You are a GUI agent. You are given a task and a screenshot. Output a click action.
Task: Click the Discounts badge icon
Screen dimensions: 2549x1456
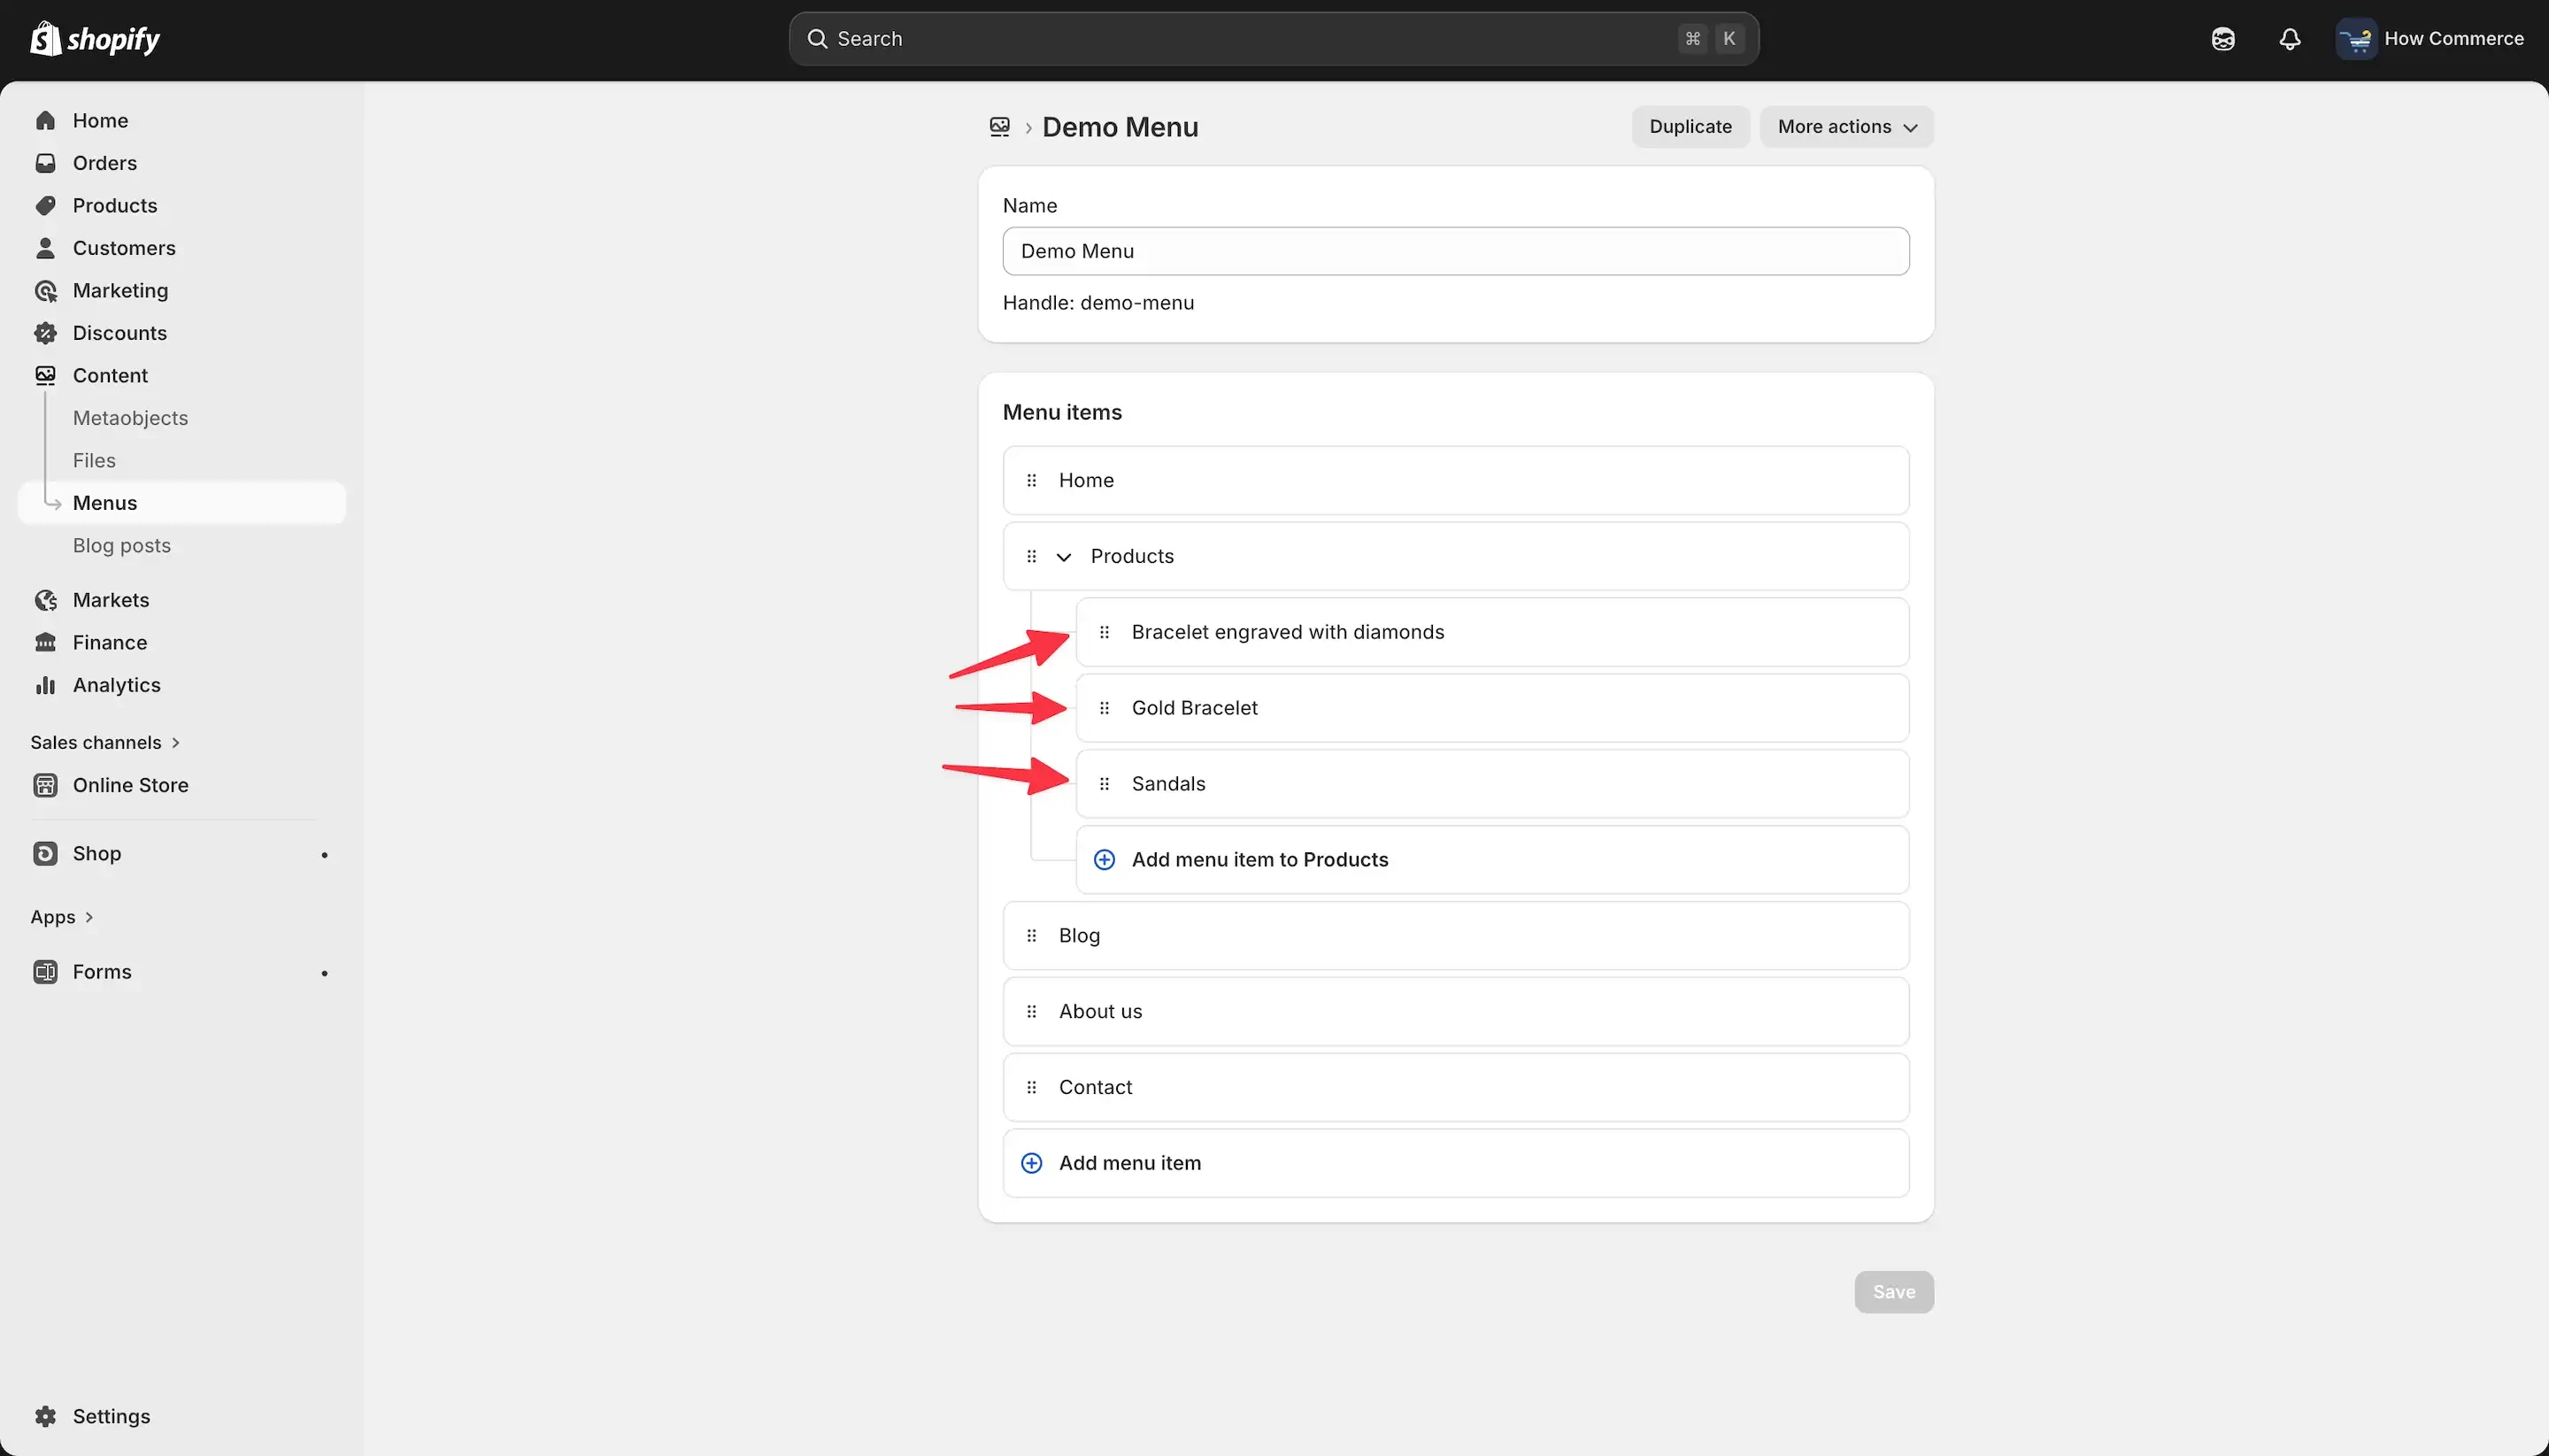click(45, 333)
